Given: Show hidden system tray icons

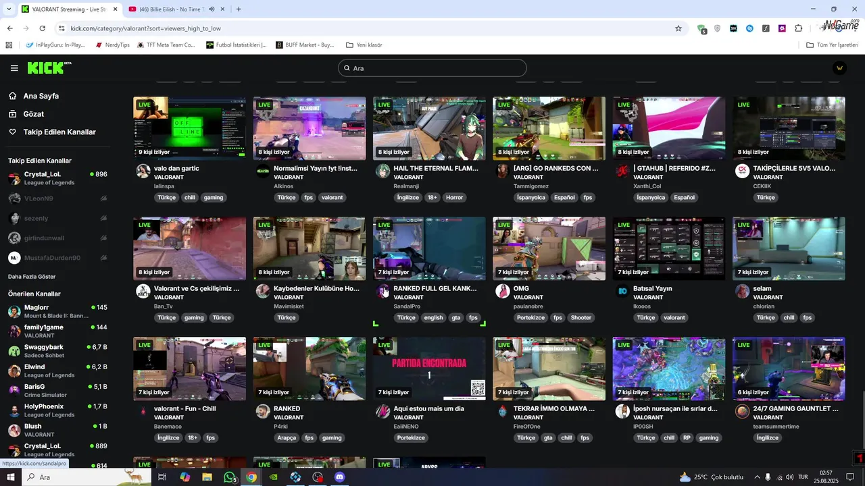Looking at the screenshot, I should click(x=757, y=477).
